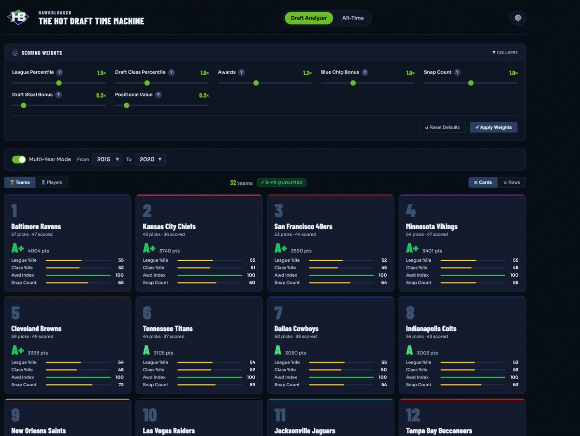The image size is (580, 436).
Task: Click help icon beside Positional Value
Action: pyautogui.click(x=158, y=95)
